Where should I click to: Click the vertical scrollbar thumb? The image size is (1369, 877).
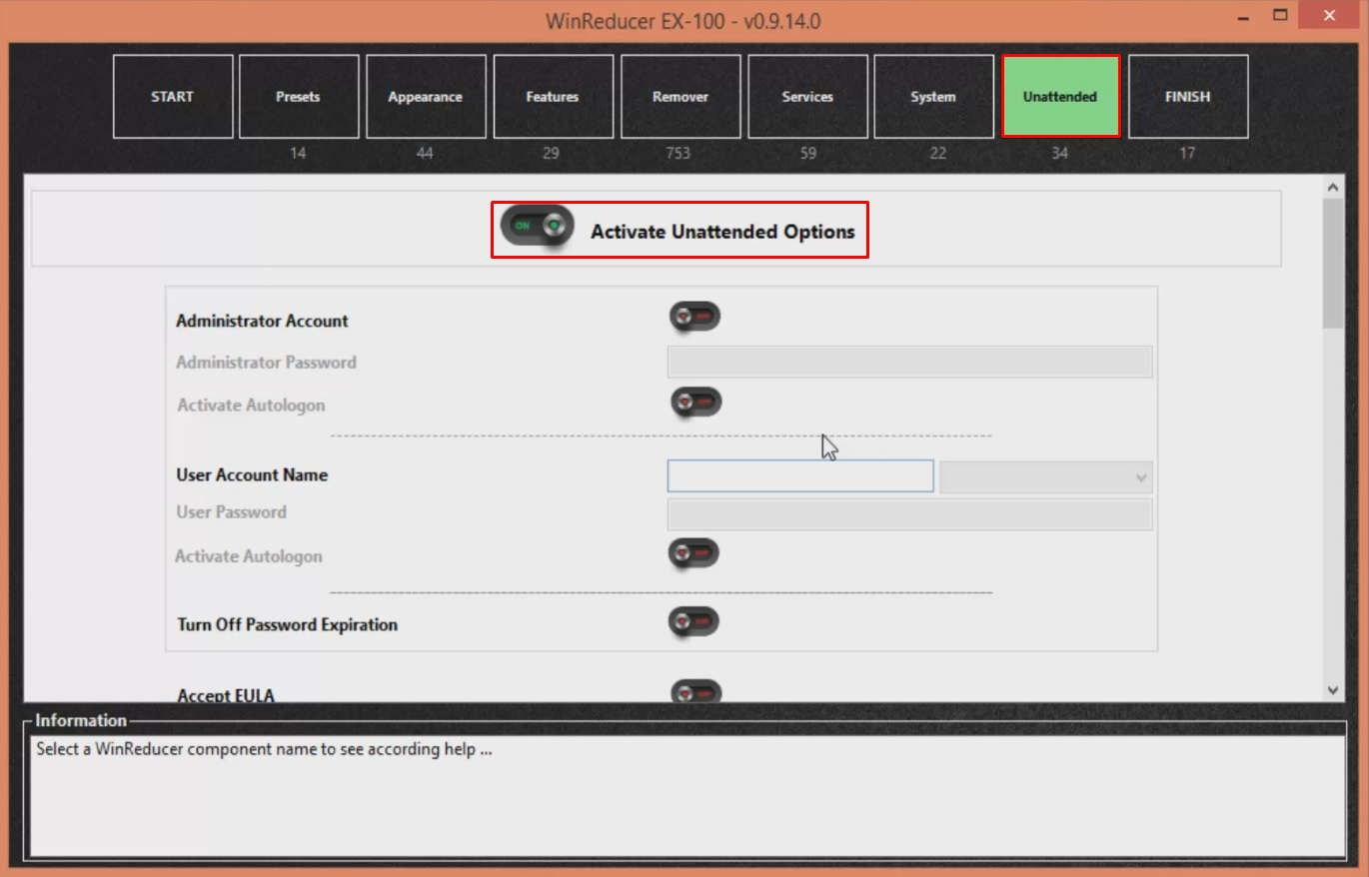click(1333, 264)
